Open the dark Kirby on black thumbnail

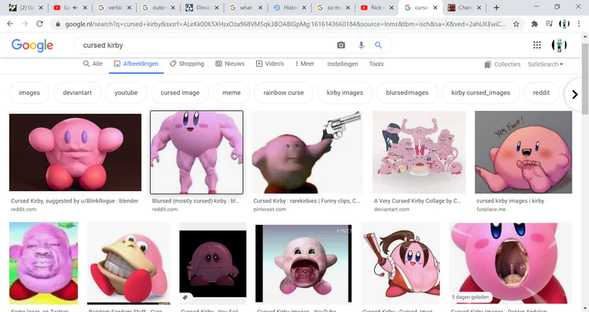click(x=213, y=263)
